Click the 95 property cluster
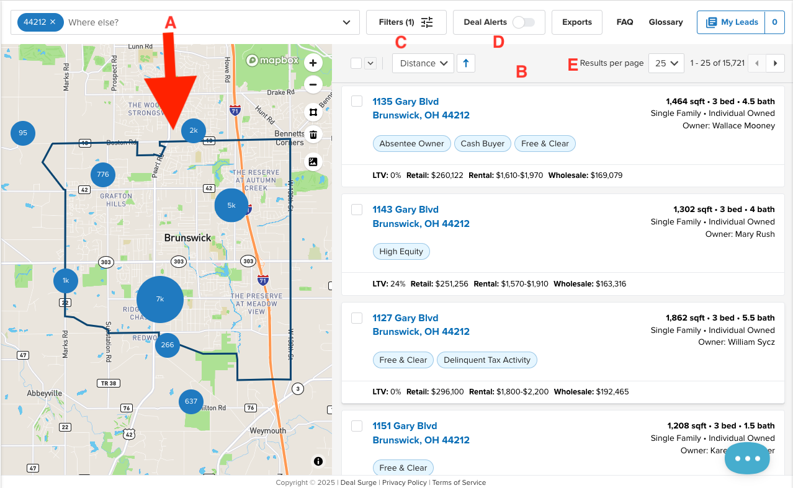The width and height of the screenshot is (793, 488). (x=23, y=133)
